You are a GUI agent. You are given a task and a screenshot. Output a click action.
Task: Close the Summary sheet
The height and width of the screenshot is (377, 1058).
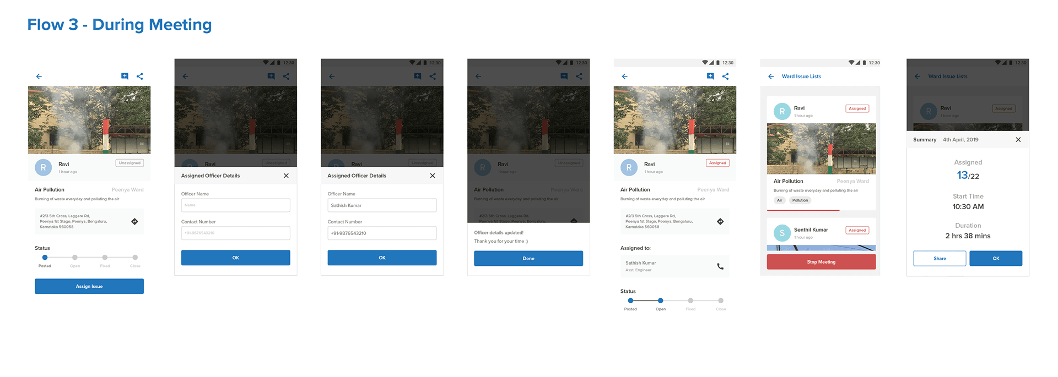pyautogui.click(x=1018, y=140)
